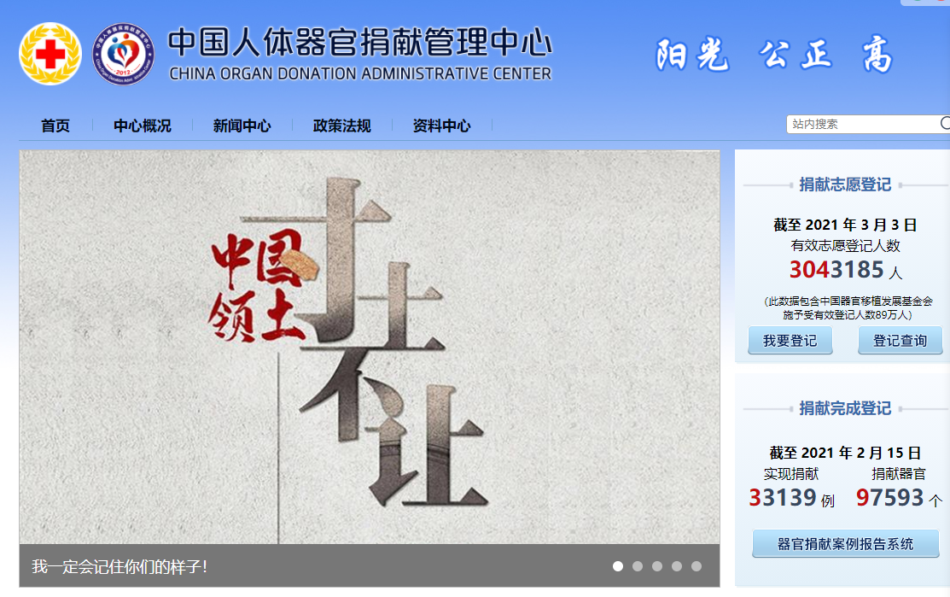Go to the fifth carousel dot
This screenshot has height=597, width=950.
[696, 566]
